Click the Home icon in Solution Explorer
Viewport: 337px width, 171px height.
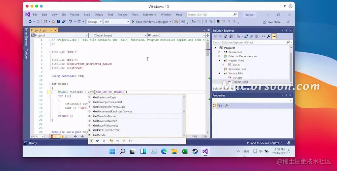(x=225, y=36)
